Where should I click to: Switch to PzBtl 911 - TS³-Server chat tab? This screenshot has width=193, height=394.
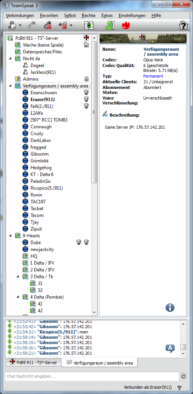(33, 363)
